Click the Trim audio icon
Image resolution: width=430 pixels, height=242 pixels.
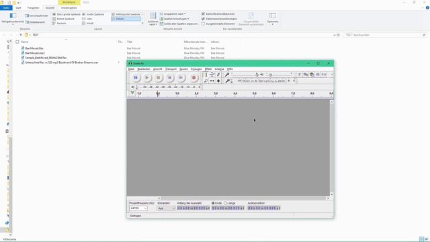tap(318, 75)
